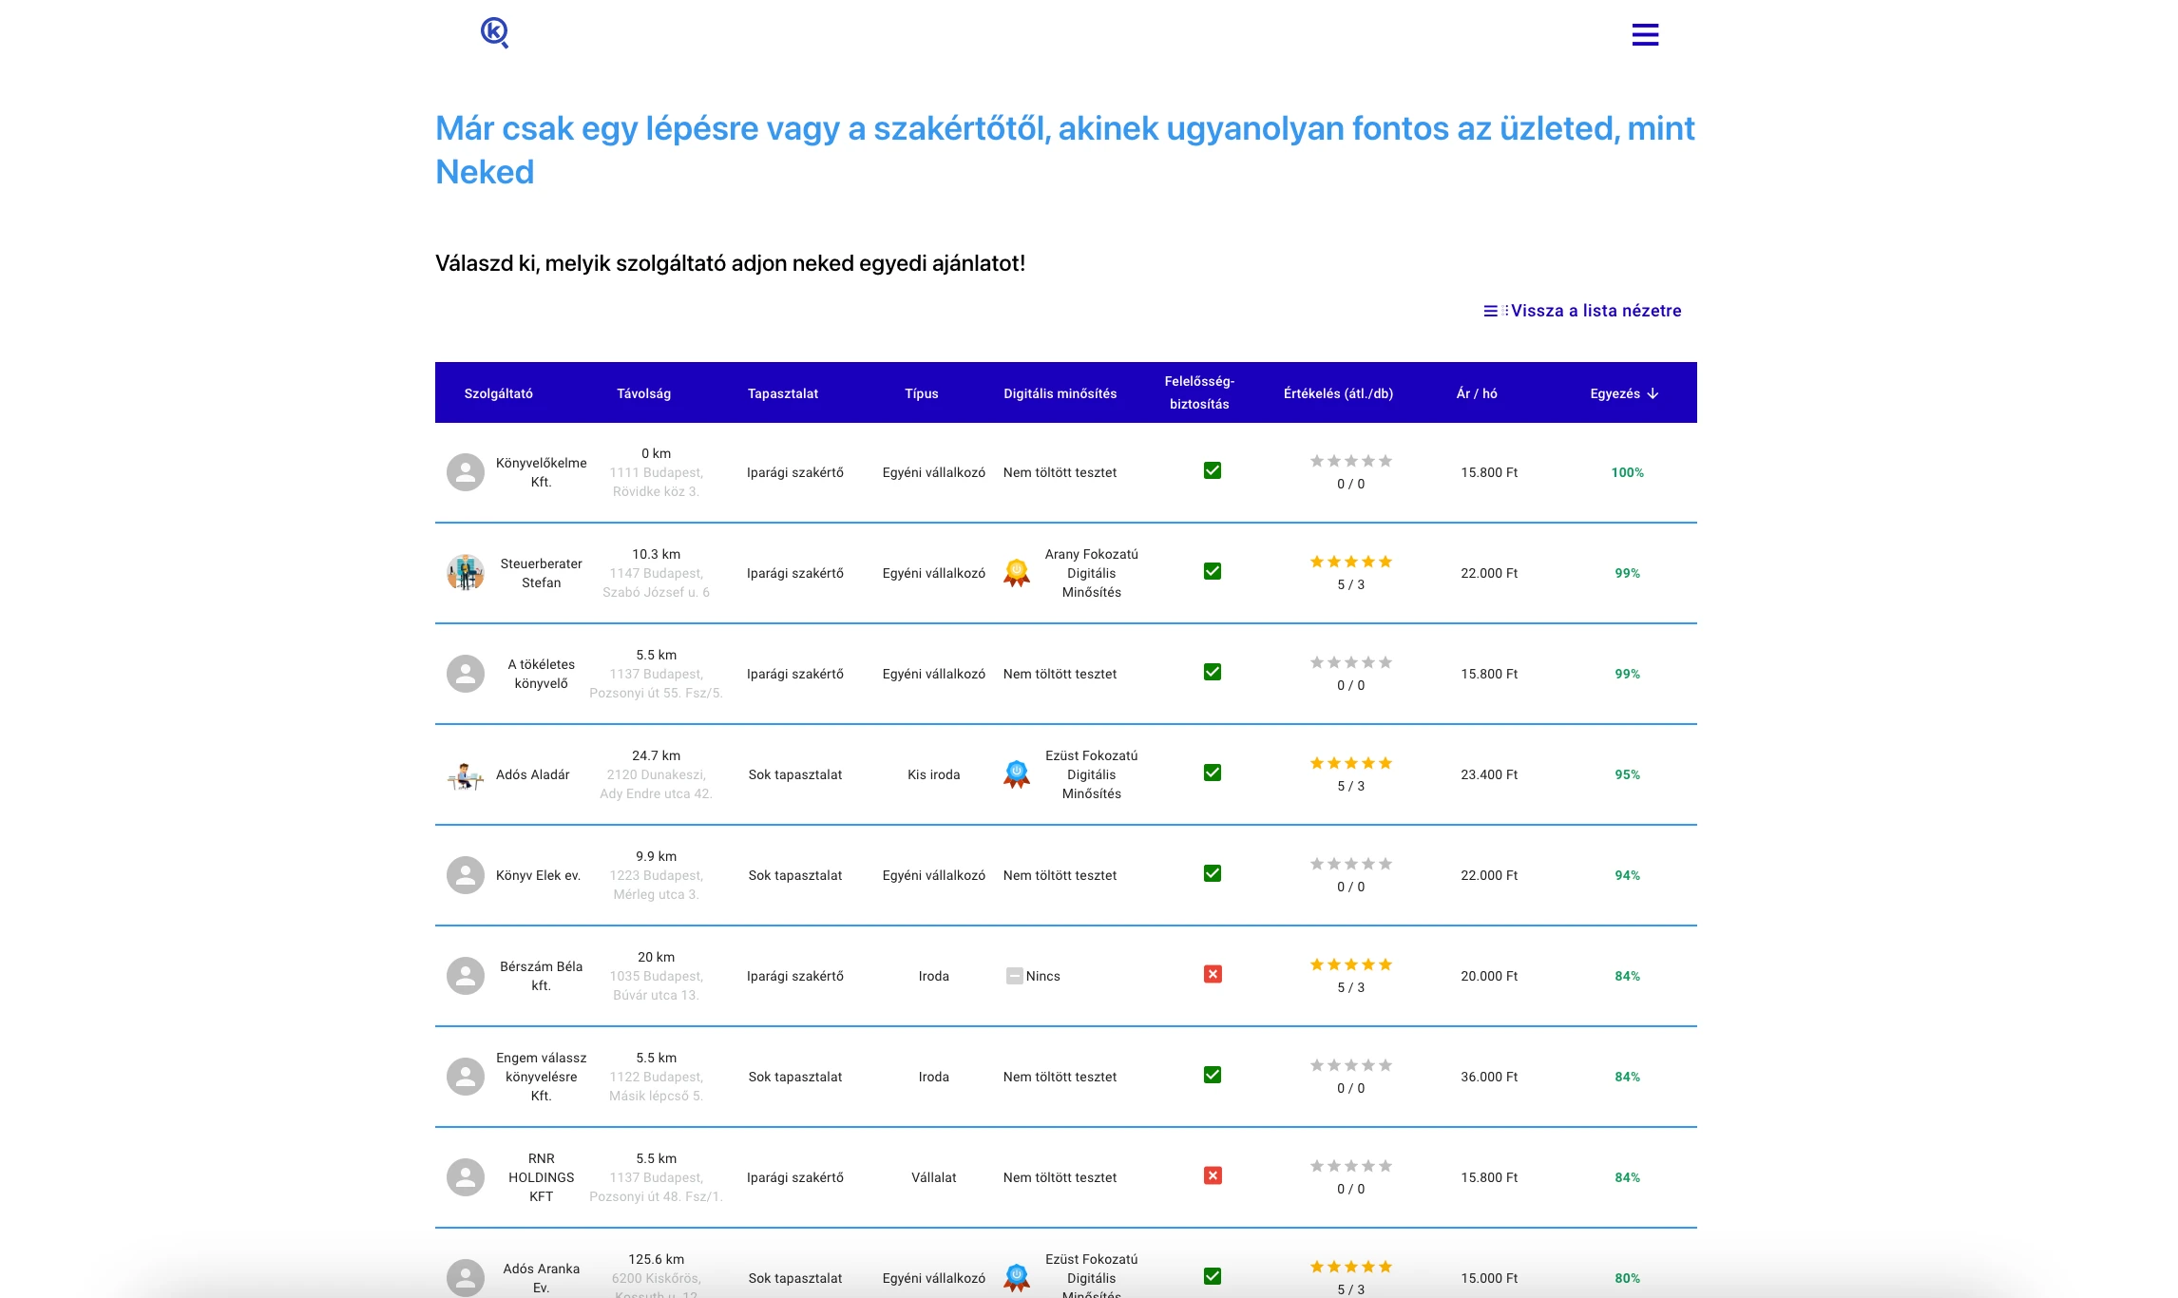Sort by Egyezés column arrow

point(1653,393)
